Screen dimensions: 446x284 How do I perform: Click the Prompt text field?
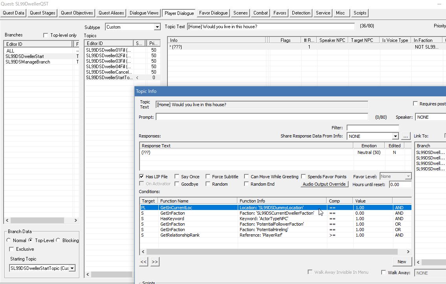pos(262,117)
